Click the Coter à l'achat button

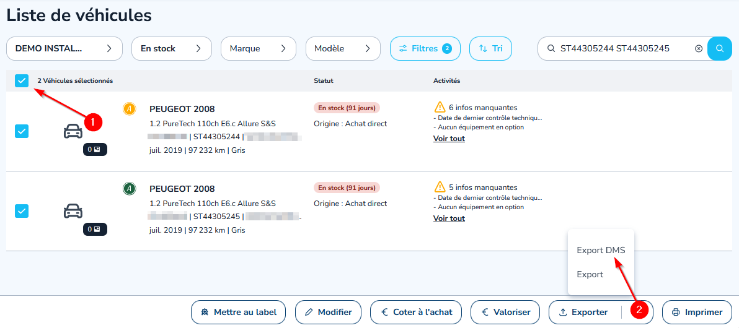(416, 312)
